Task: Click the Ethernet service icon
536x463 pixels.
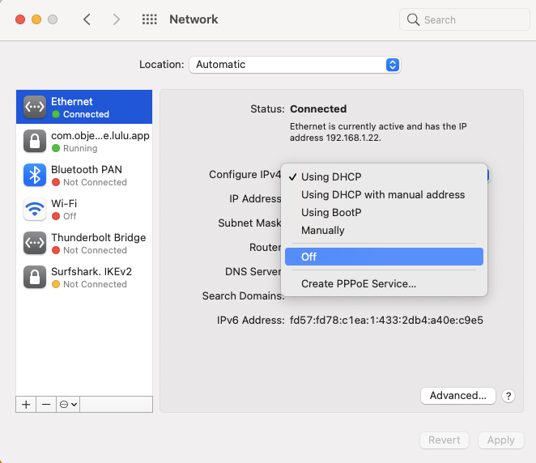Action: [35, 107]
